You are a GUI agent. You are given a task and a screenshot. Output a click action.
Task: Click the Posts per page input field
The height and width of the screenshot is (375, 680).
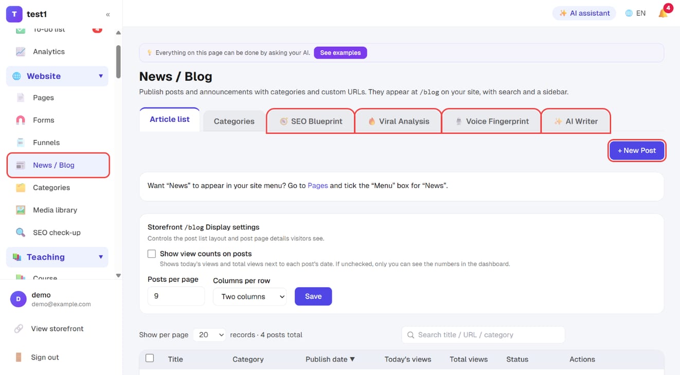(176, 296)
